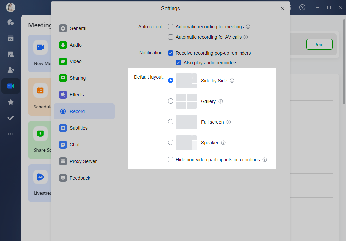The image size is (346, 241).
Task: Uncheck Also play audio reminders
Action: [x=178, y=63]
